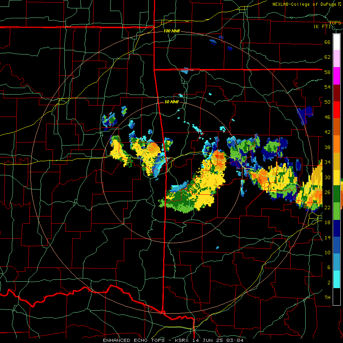This screenshot has height=343, width=343.
Task: Click the '30' legend value
Action: click(x=327, y=177)
